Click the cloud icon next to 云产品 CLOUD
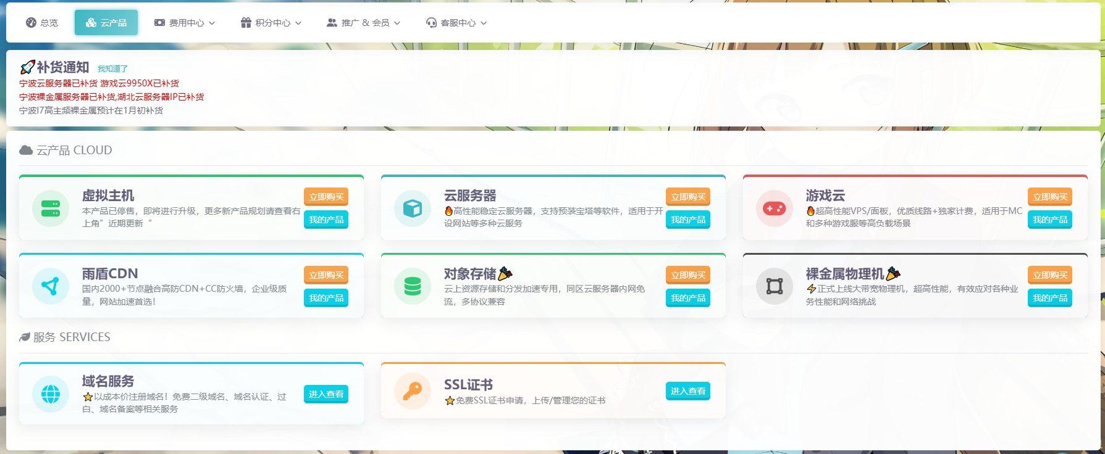The height and width of the screenshot is (454, 1105). click(x=26, y=150)
